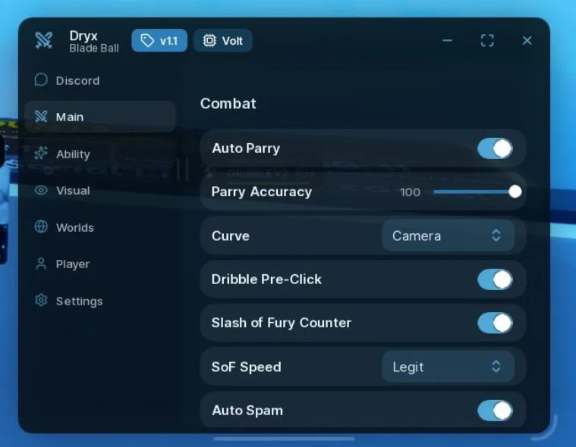
Task: Switch to the Player tab label
Action: point(73,264)
